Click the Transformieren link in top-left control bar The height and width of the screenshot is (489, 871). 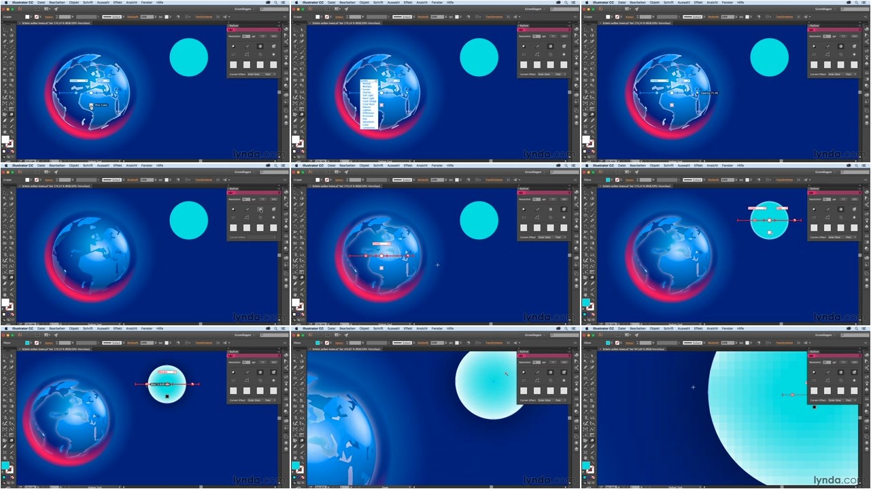(x=203, y=17)
